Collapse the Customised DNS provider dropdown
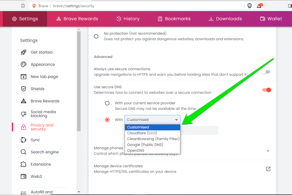 coord(152,120)
